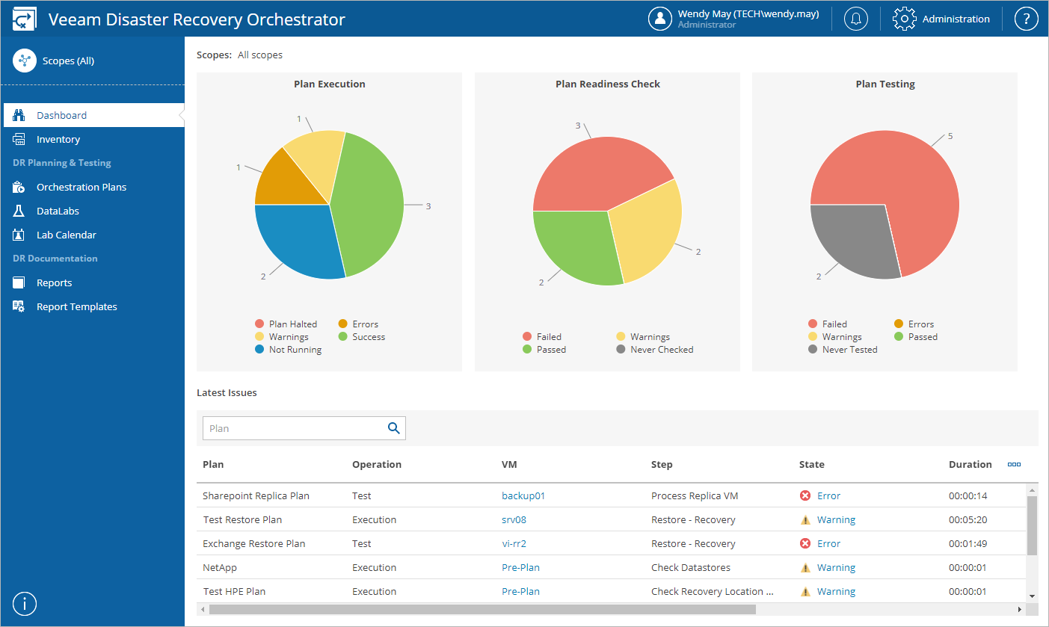Toggle Not Running legend in Plan Execution
The height and width of the screenshot is (627, 1049).
(289, 349)
